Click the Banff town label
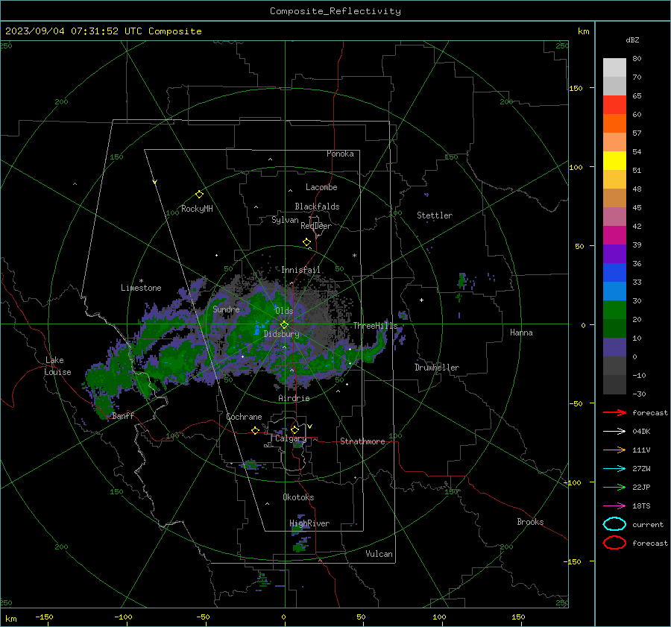671x627 pixels. tap(123, 416)
